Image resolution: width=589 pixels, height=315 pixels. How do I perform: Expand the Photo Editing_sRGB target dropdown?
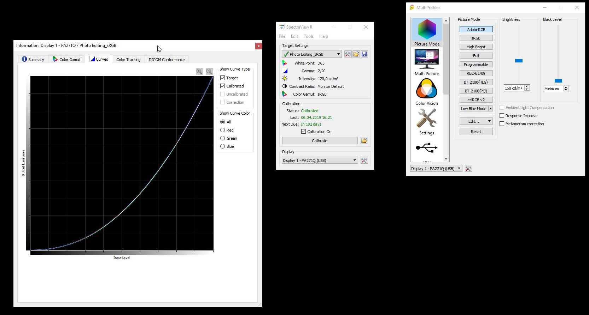338,54
